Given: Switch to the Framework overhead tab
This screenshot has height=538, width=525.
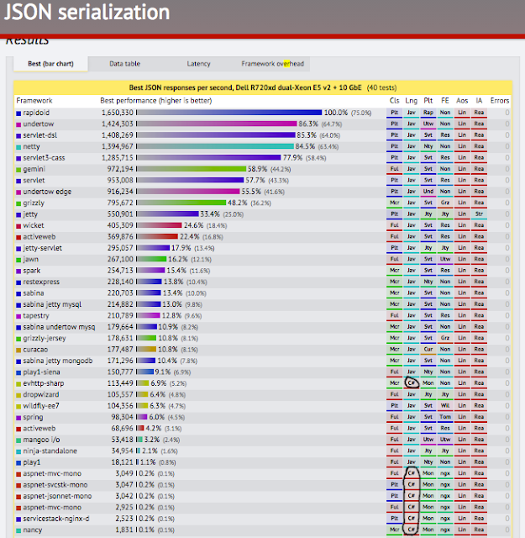Looking at the screenshot, I should (x=273, y=64).
